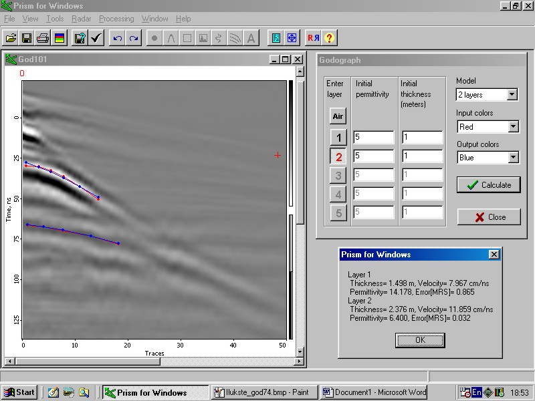
Task: Click the grayed curved layers icon
Action: tap(235, 38)
